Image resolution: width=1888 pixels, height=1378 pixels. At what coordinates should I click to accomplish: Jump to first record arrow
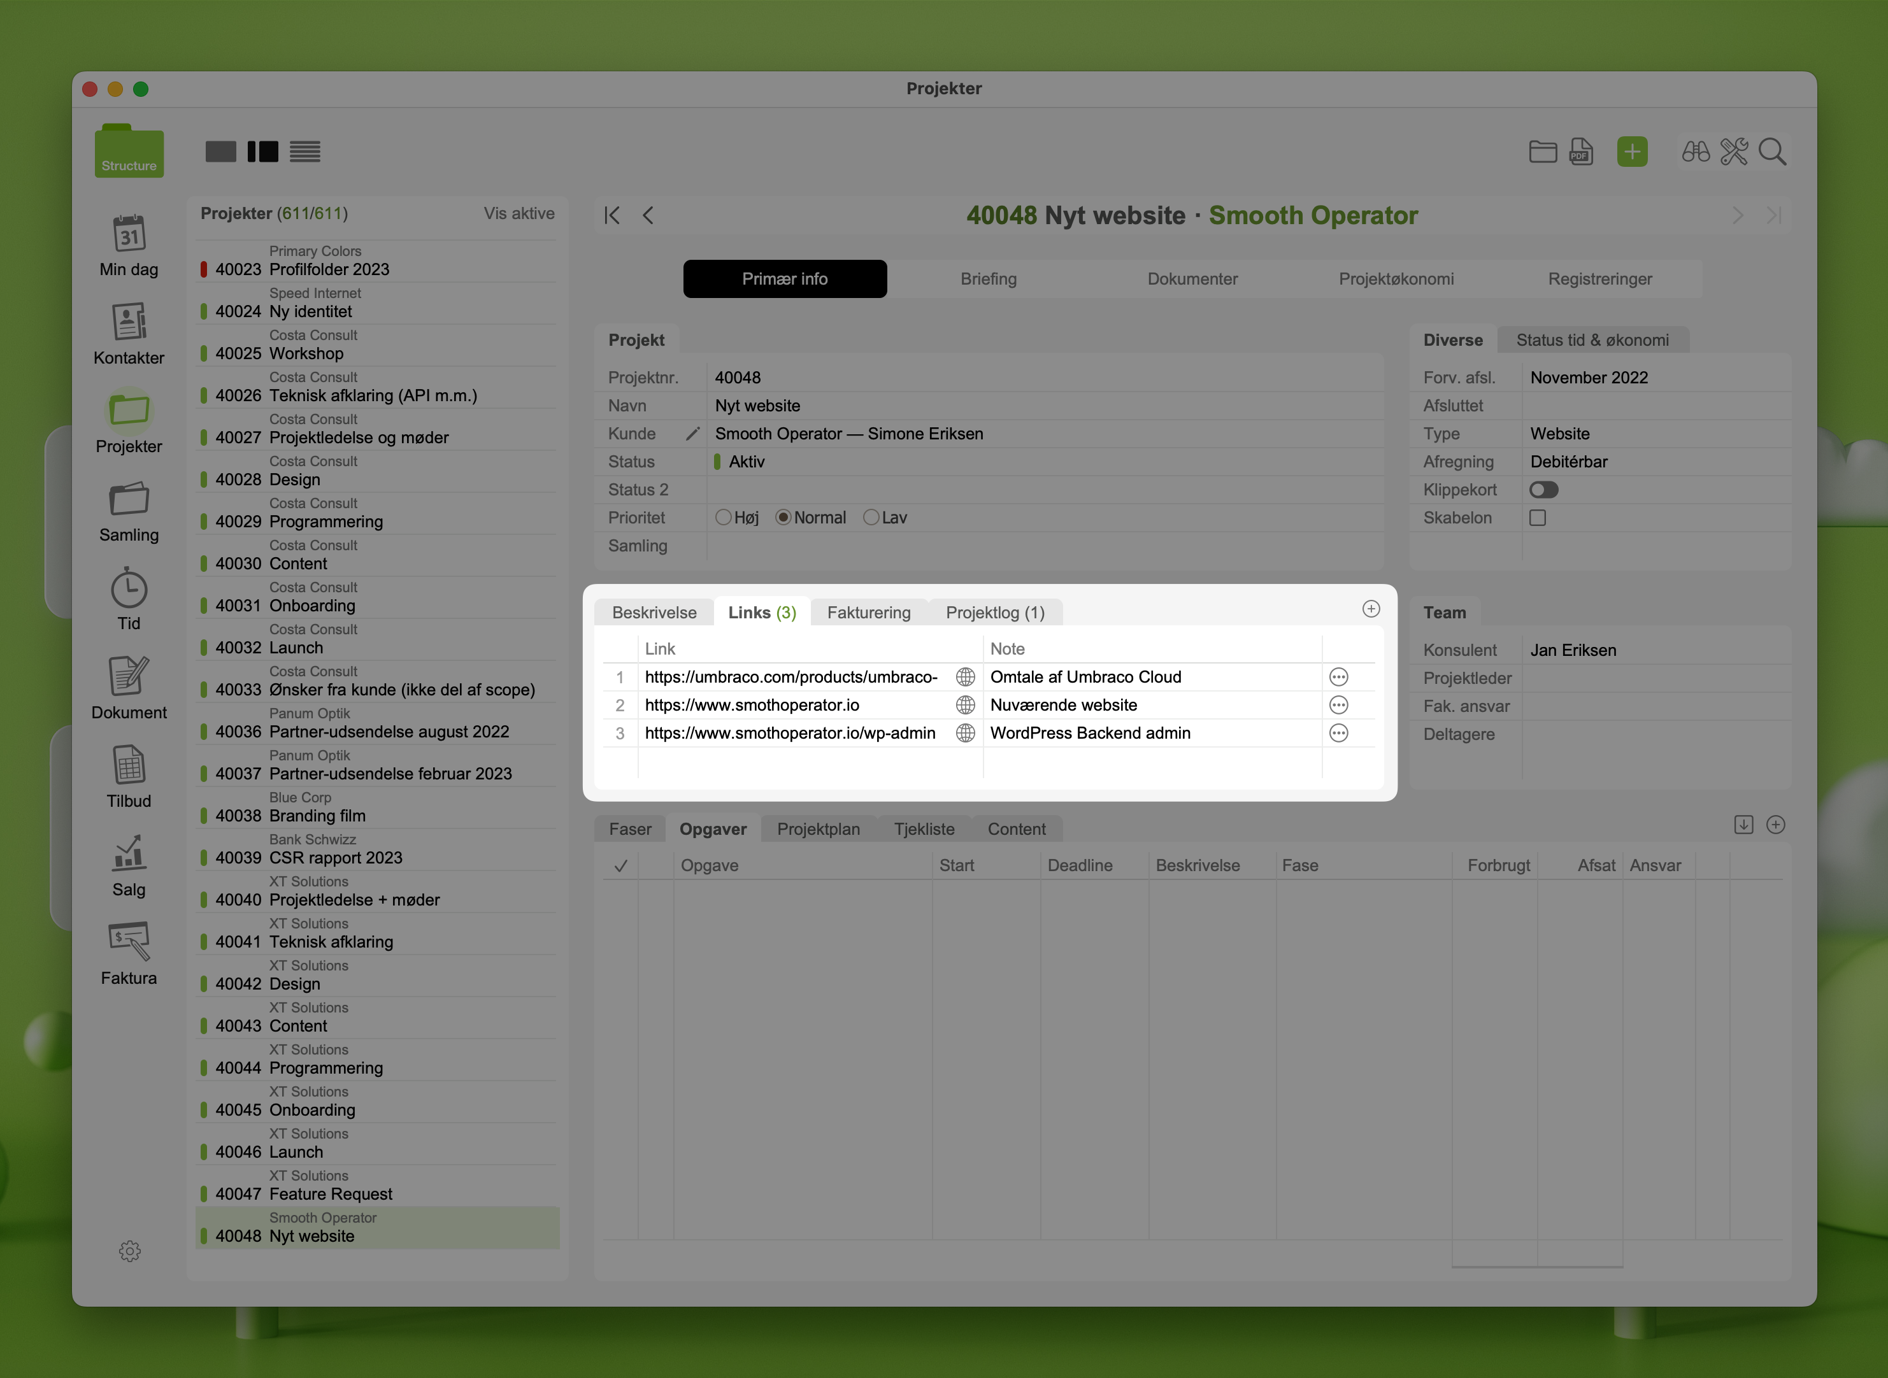pyautogui.click(x=612, y=215)
